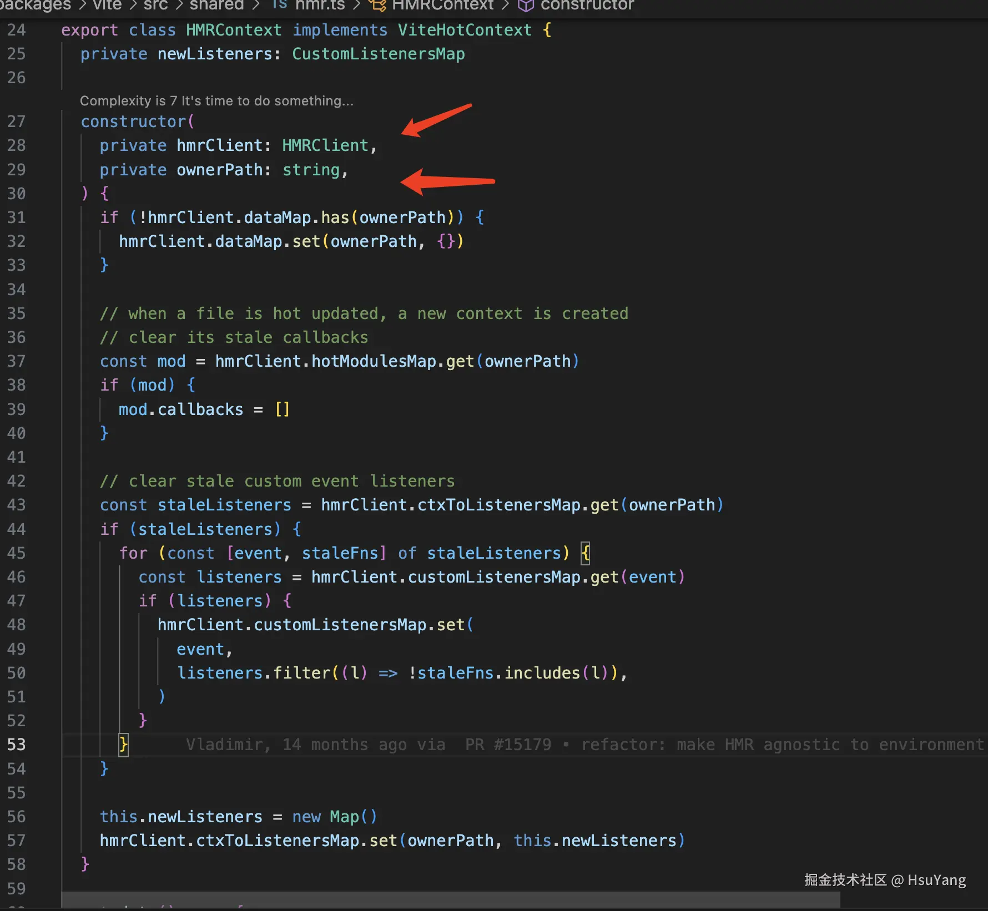Click the 'Complexity is 7' code lens
The height and width of the screenshot is (911, 988).
216,100
